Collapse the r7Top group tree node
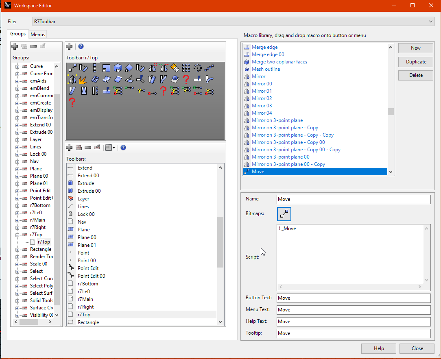 (17, 235)
